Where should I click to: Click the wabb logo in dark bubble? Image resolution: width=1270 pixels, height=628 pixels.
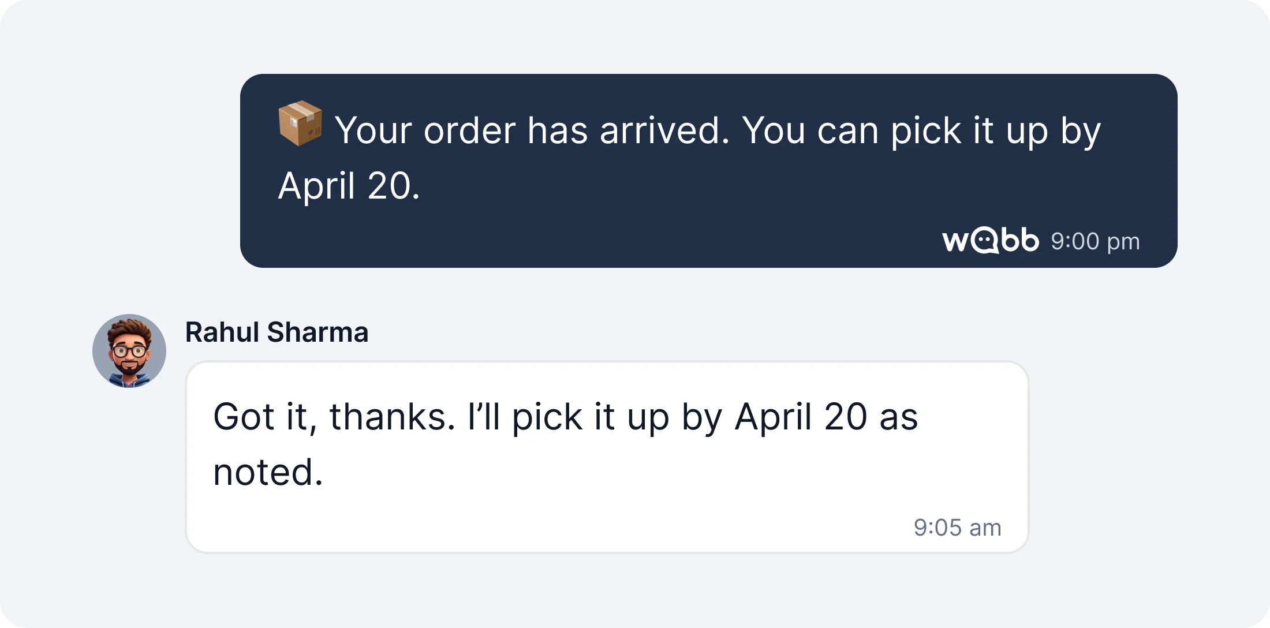coord(990,240)
